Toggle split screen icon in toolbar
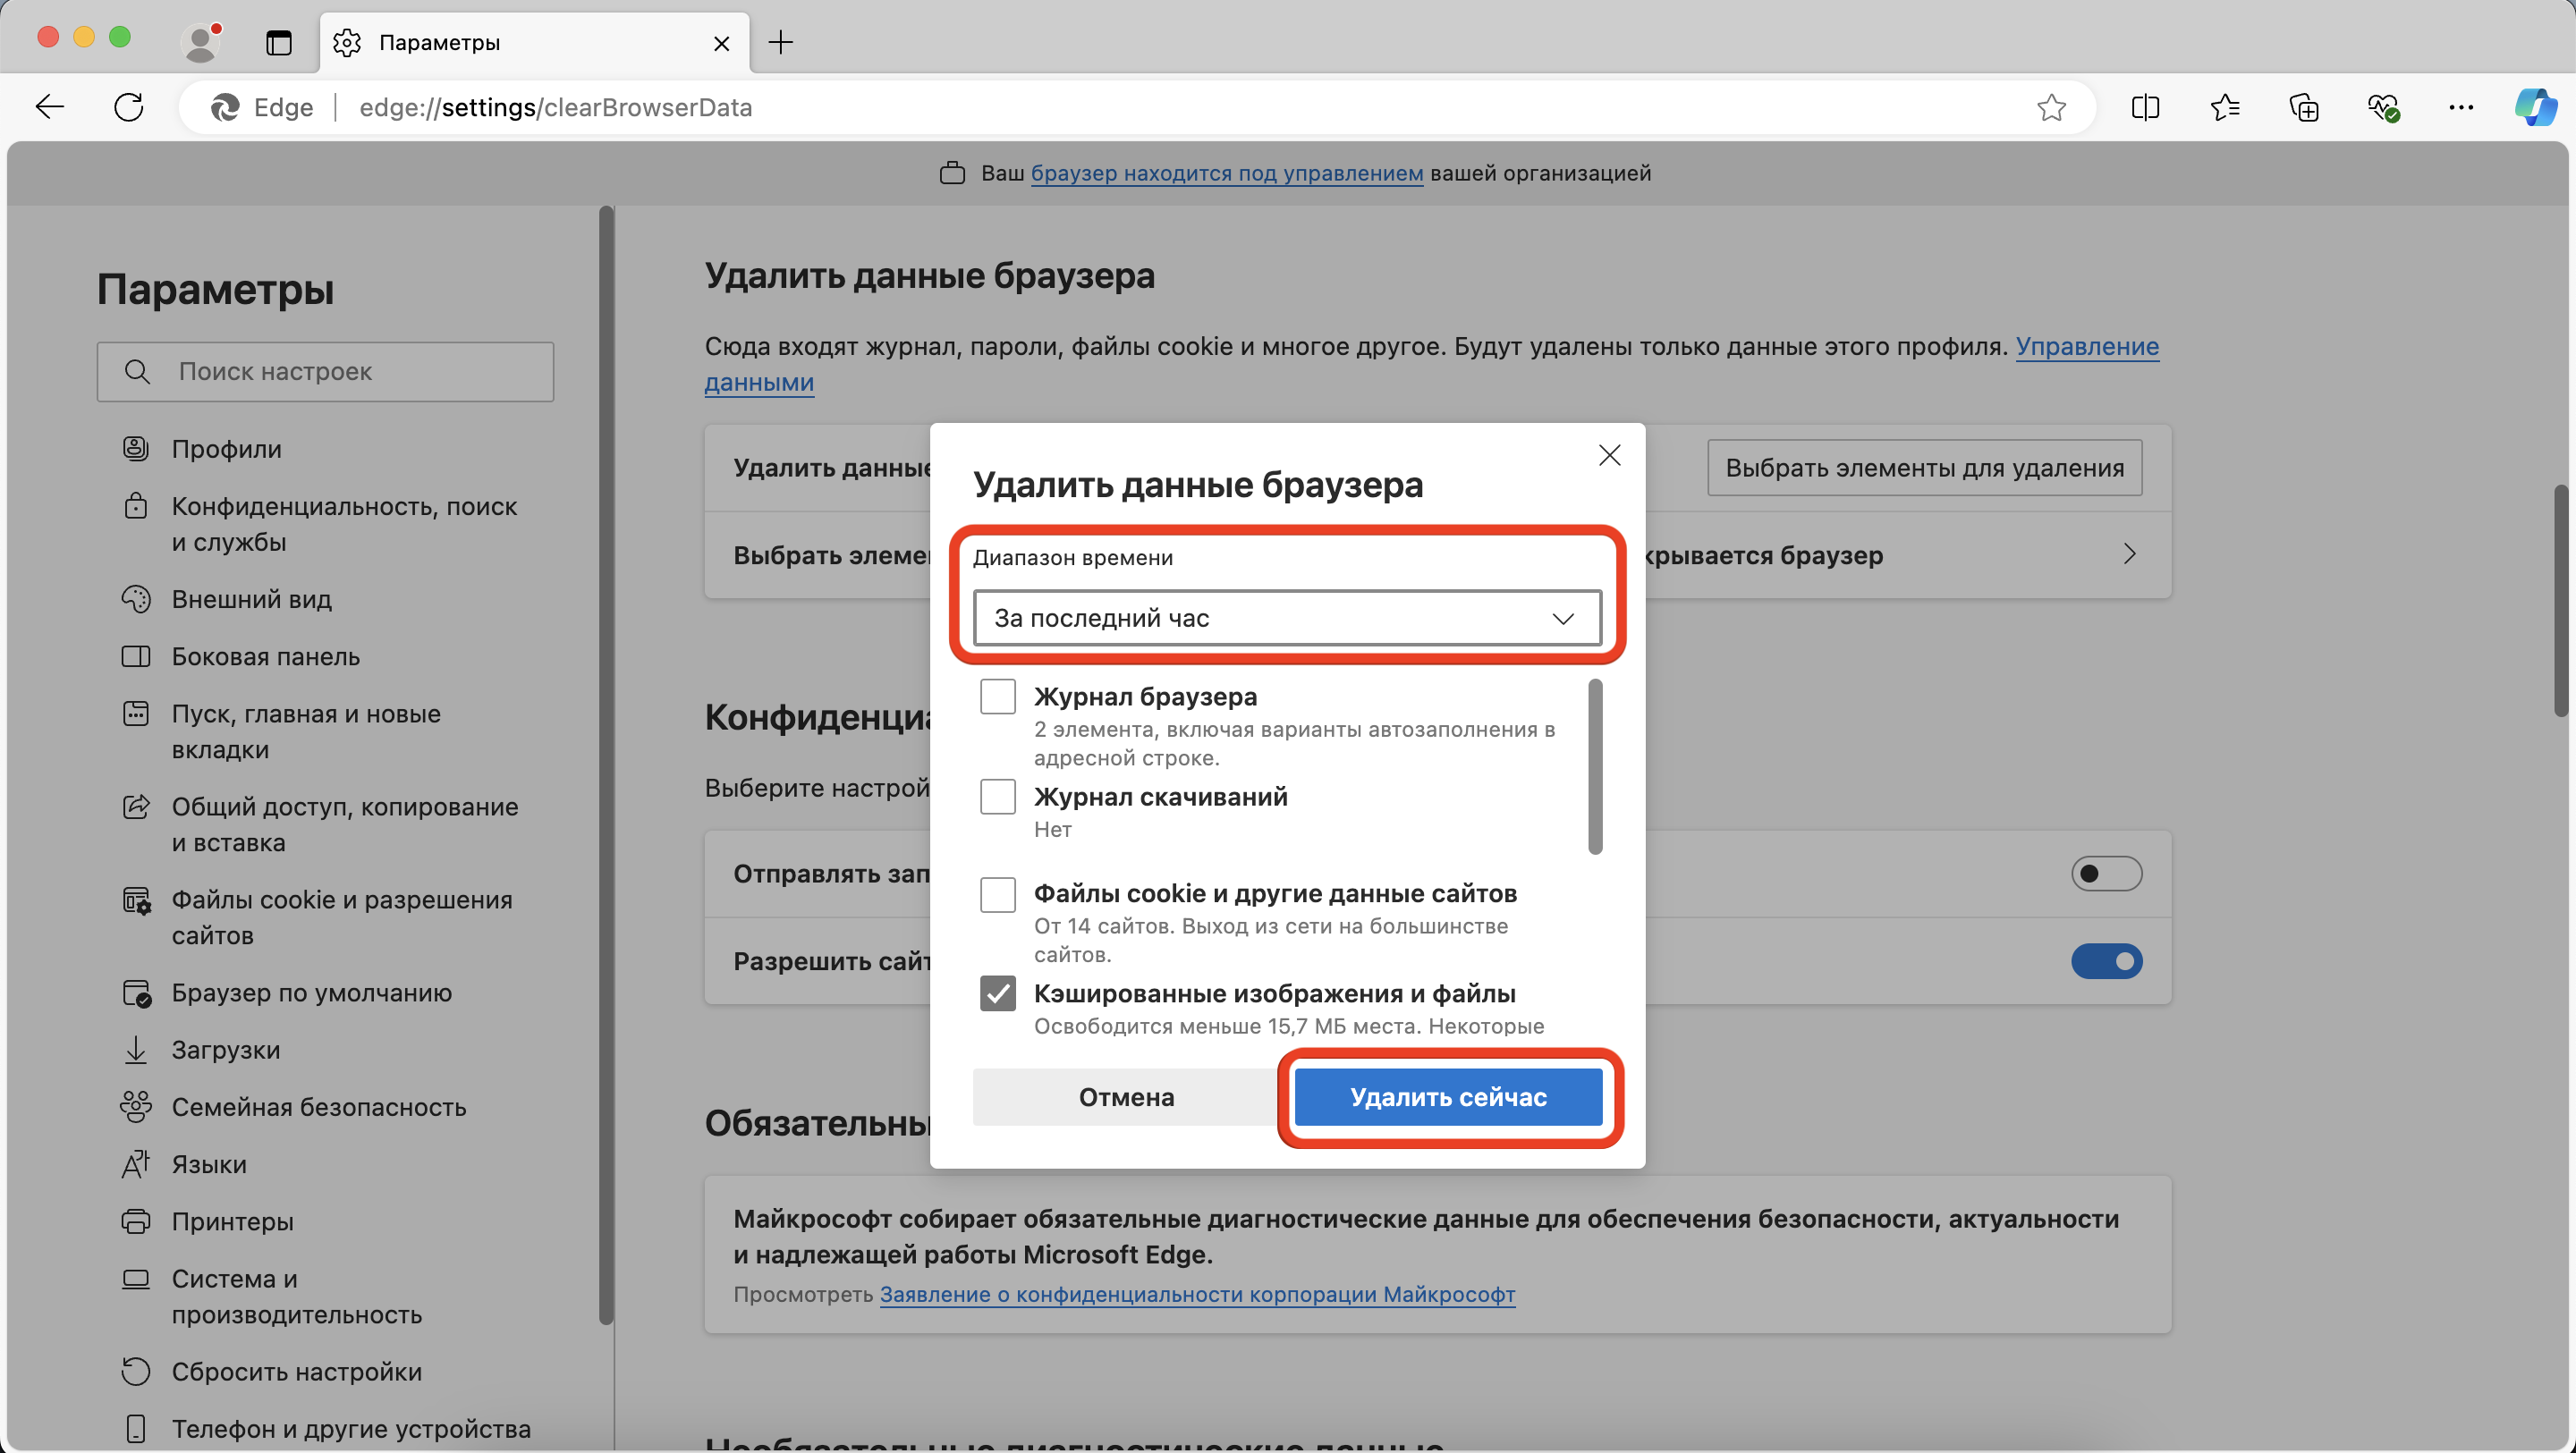Screen dimensions: 2576x1453 point(2146,107)
